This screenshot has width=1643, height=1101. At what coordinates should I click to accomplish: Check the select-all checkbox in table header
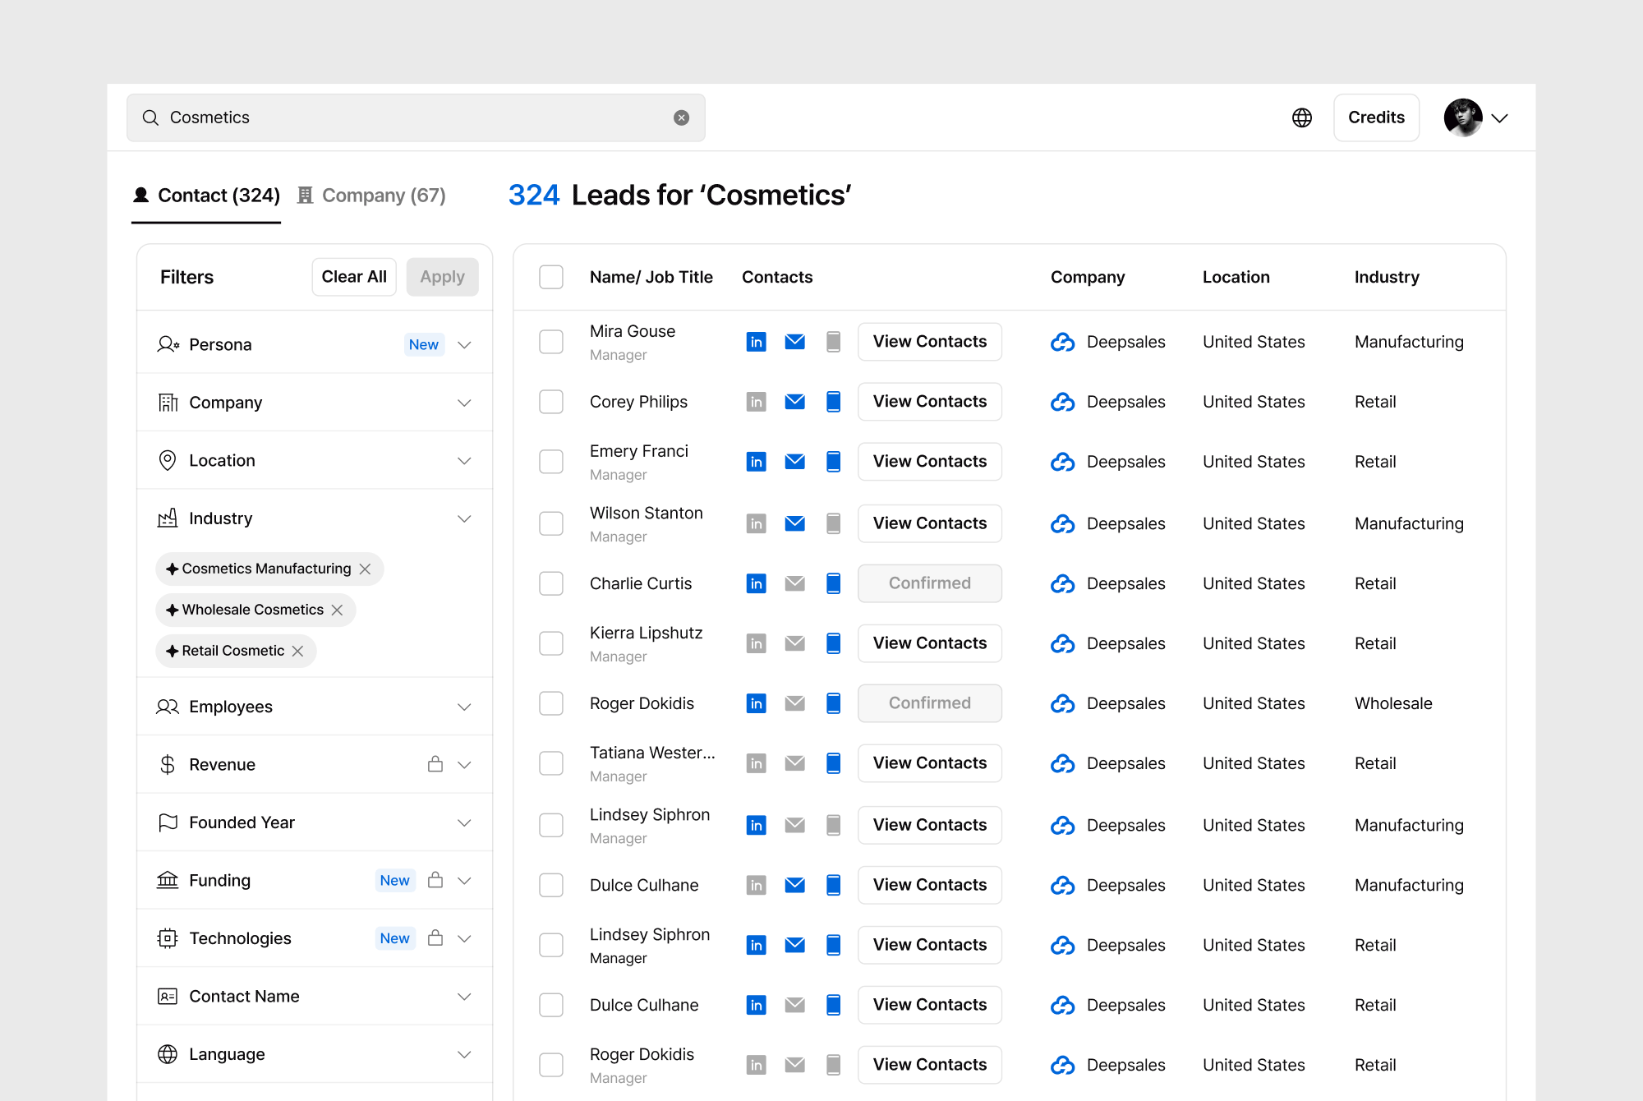click(551, 277)
